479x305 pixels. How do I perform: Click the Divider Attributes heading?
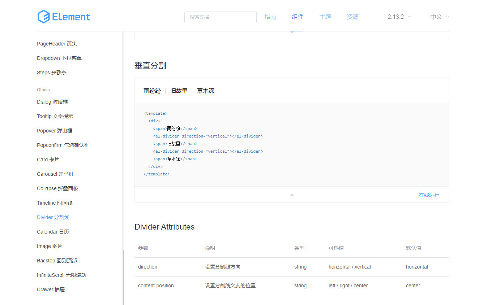click(164, 227)
